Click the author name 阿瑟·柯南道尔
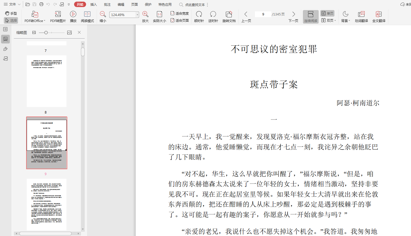Viewport: 411px width, 236px height. pyautogui.click(x=358, y=103)
